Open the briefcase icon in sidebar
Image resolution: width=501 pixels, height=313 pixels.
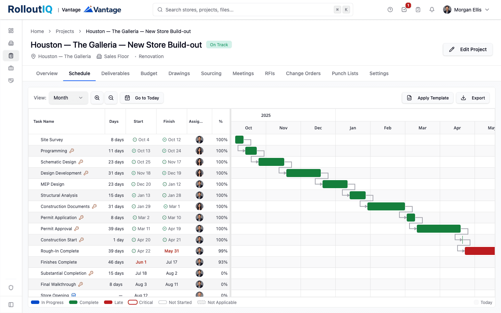11,68
